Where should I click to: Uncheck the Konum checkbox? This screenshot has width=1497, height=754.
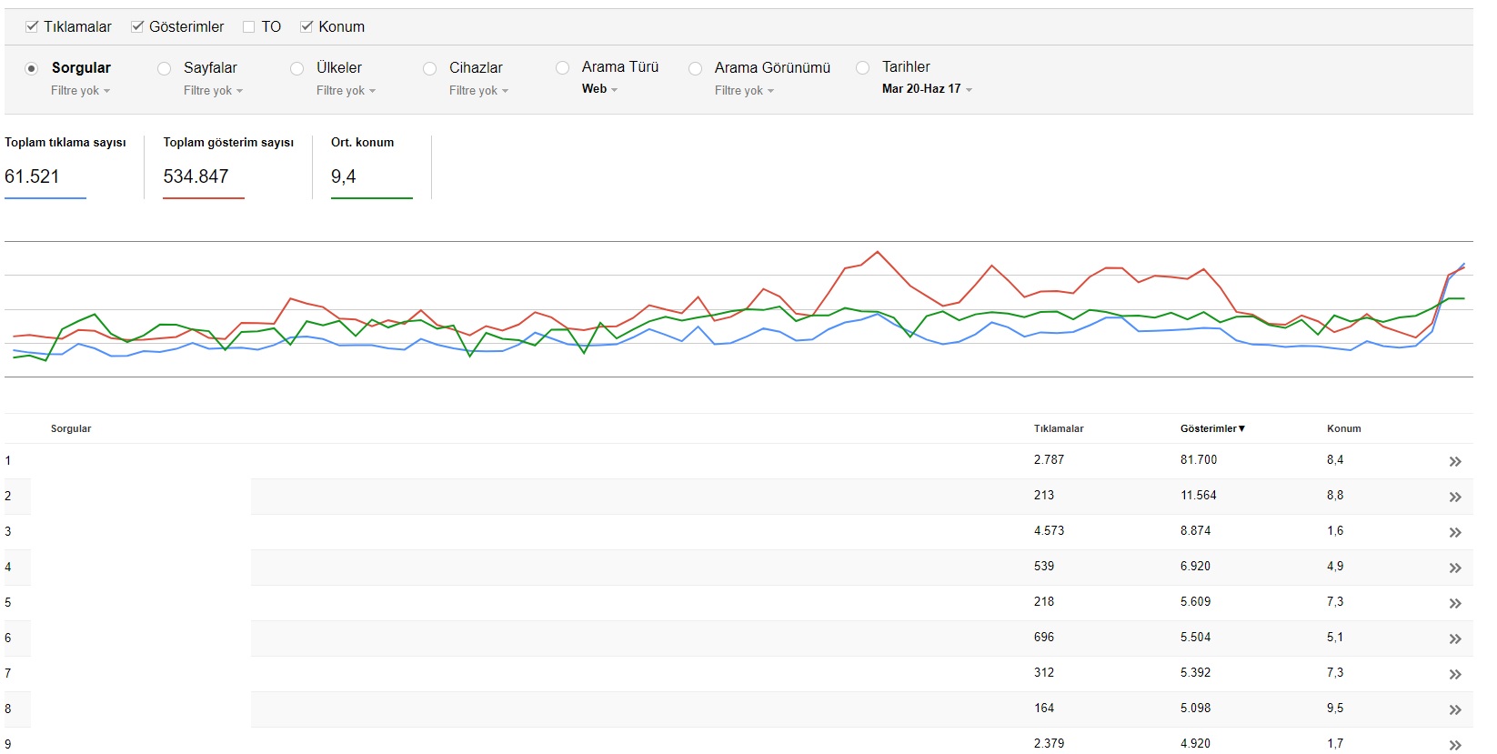306,26
